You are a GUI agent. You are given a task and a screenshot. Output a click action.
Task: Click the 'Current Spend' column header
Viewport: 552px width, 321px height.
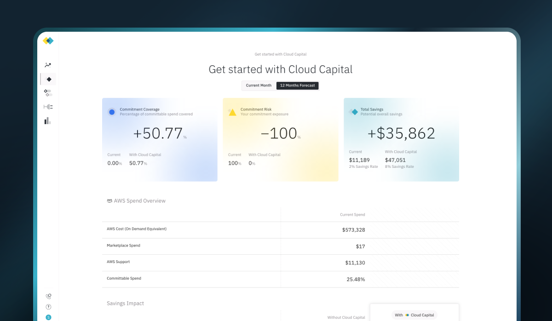(x=353, y=215)
